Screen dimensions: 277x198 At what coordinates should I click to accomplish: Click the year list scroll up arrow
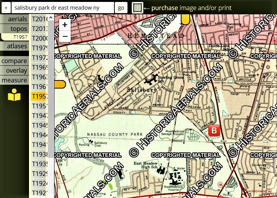click(51, 17)
